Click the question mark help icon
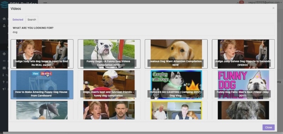Screen dimensions: 283x134 [4, 82]
